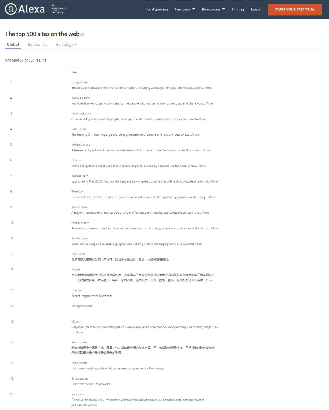Open the Yahoo.com site link
The height and width of the screenshot is (410, 329).
coord(79,207)
